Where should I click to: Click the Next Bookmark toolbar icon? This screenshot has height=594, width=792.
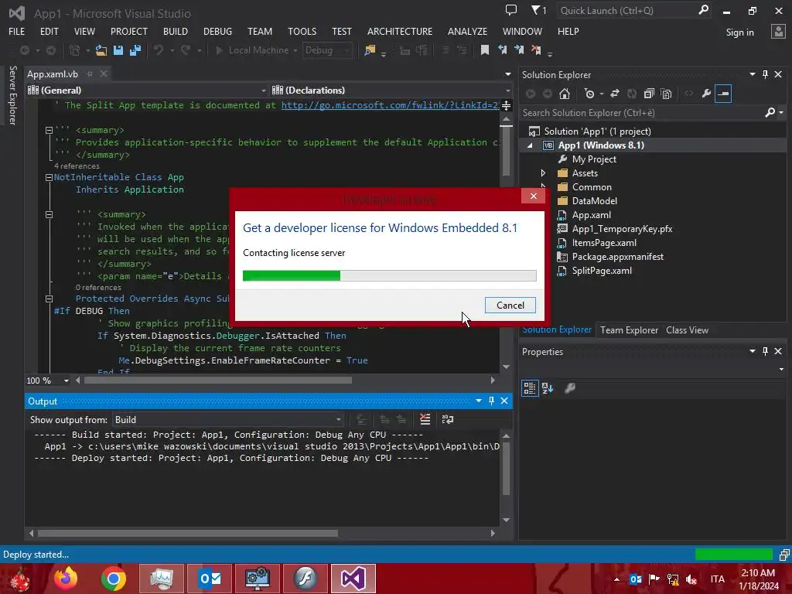(519, 49)
